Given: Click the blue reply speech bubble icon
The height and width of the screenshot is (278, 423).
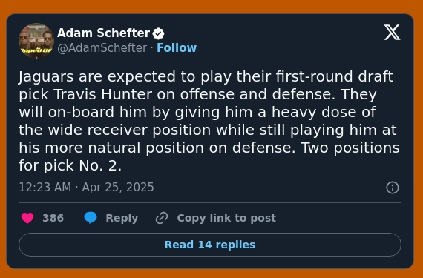Looking at the screenshot, I should tap(91, 218).
